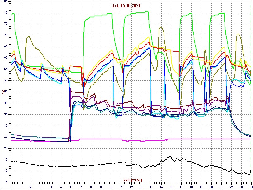Screen dimensions: 253x190
Task: Pick hour 23 on the time axis
Action: coord(241,187)
